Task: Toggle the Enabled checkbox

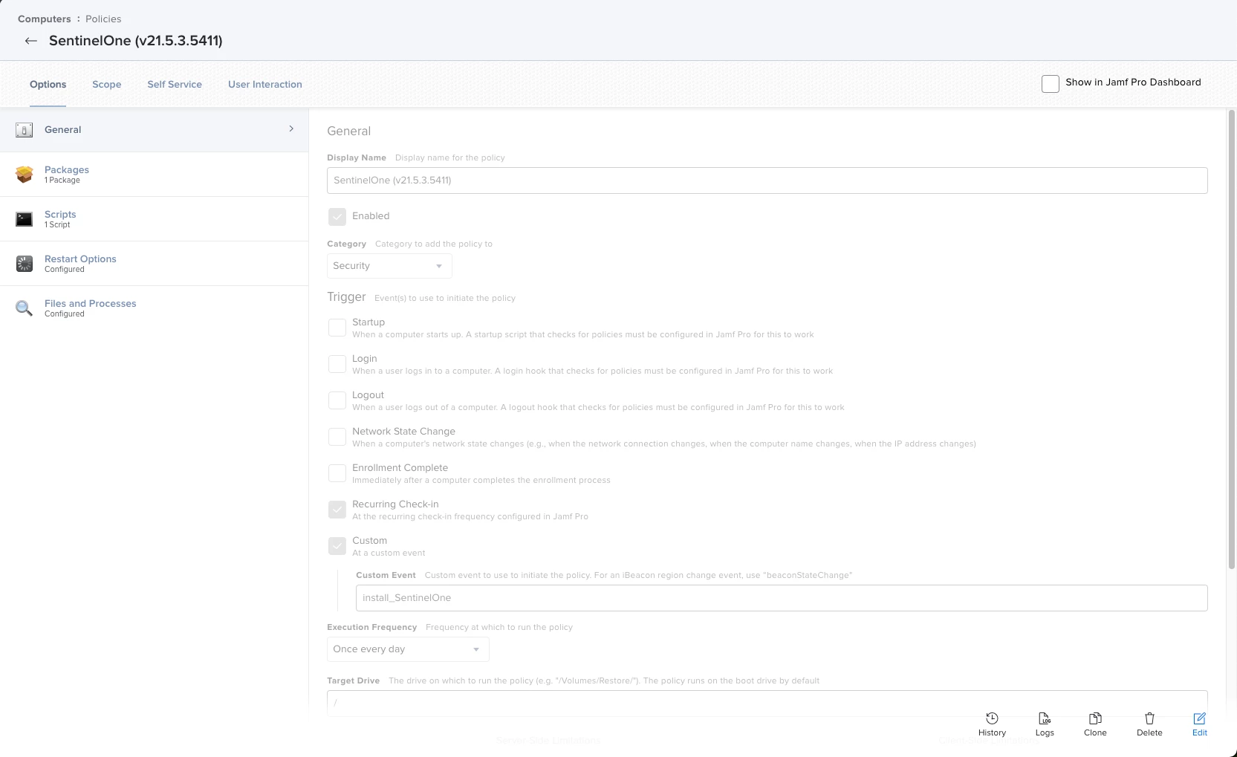Action: (x=337, y=217)
